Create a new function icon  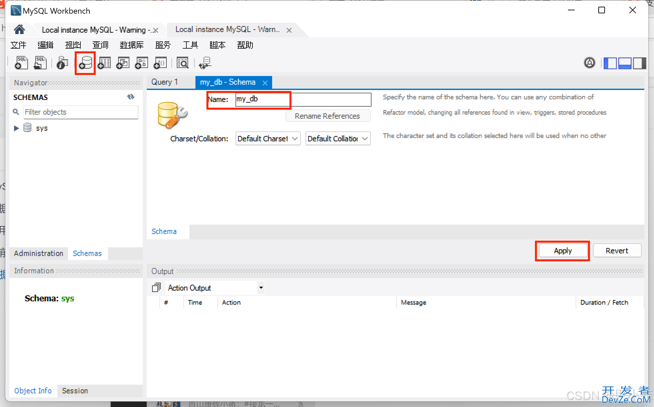(160, 63)
